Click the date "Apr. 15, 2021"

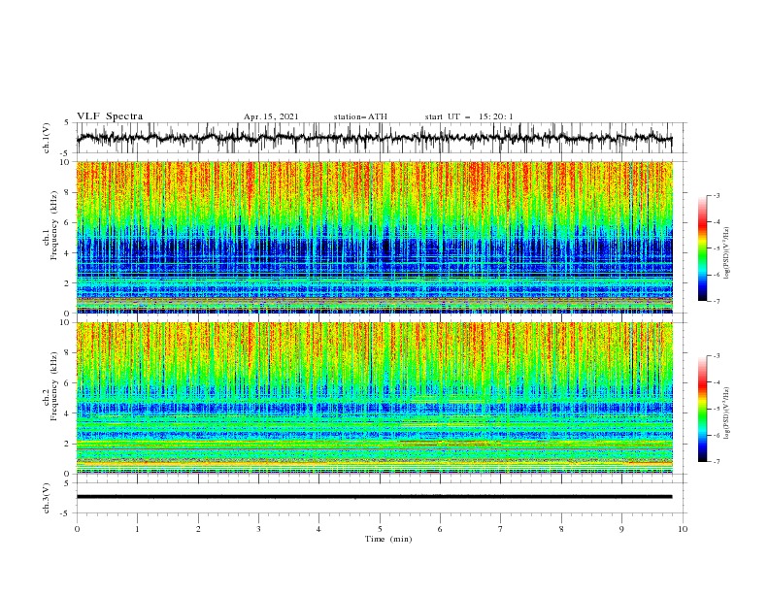[271, 116]
